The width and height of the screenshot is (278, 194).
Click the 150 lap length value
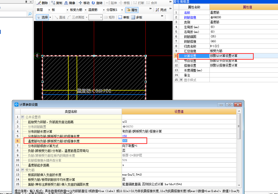click(125, 136)
